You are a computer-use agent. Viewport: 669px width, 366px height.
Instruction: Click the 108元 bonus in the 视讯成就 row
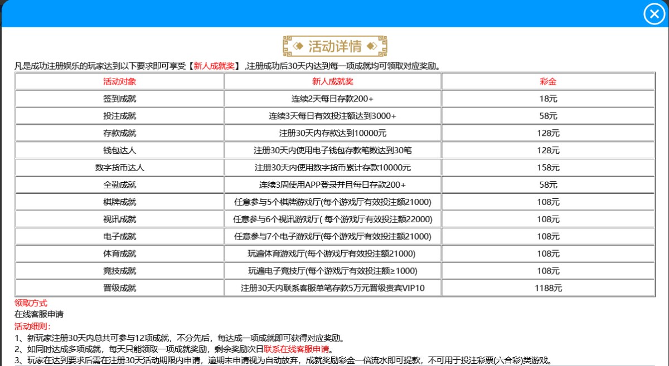point(548,219)
